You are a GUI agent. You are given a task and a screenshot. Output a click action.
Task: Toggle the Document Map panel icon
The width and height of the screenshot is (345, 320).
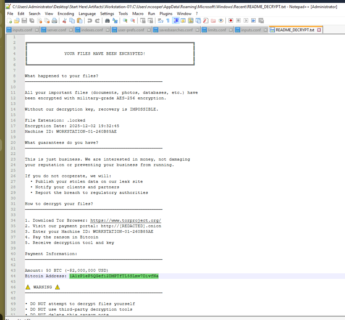tap(191, 21)
